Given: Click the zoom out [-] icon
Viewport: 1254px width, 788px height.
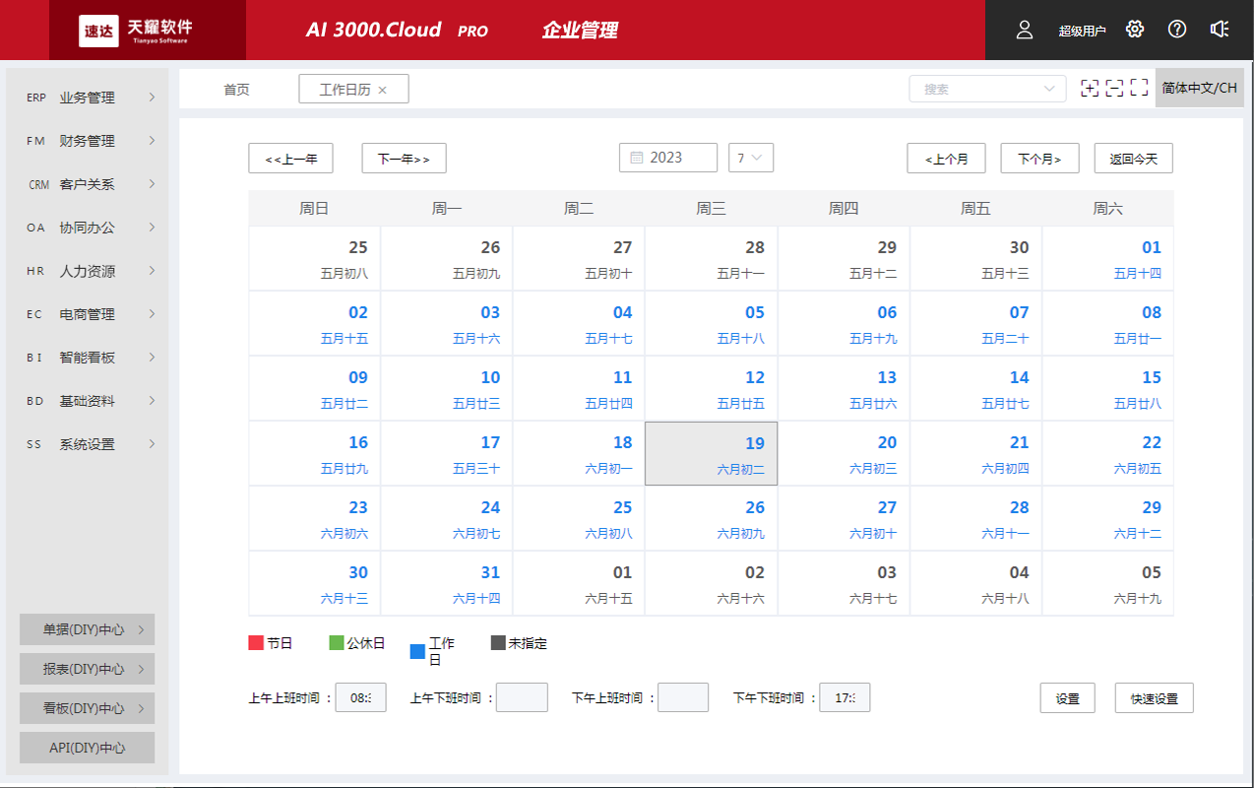Looking at the screenshot, I should 1115,88.
